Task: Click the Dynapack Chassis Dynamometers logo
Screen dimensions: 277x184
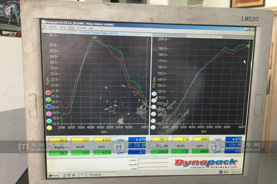Action: (x=206, y=164)
